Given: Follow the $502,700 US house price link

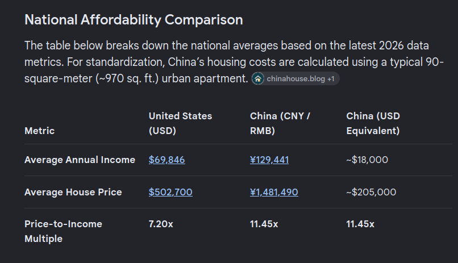Looking at the screenshot, I should coord(170,192).
